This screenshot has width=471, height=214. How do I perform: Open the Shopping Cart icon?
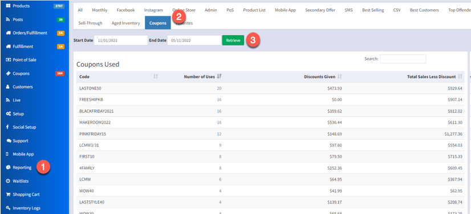click(x=8, y=195)
